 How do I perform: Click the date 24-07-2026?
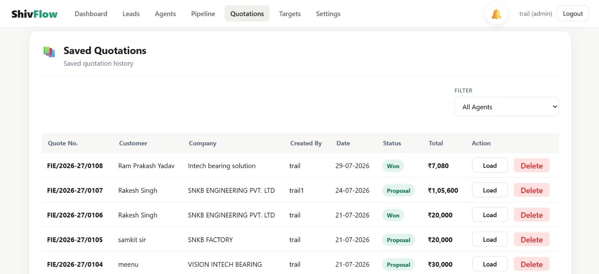point(352,191)
